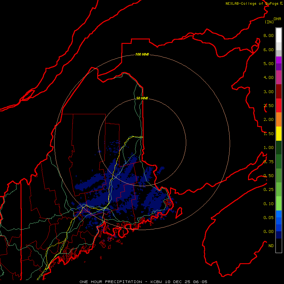Click the KCBW station identifier in caption
The image size is (284, 284).
click(157, 281)
